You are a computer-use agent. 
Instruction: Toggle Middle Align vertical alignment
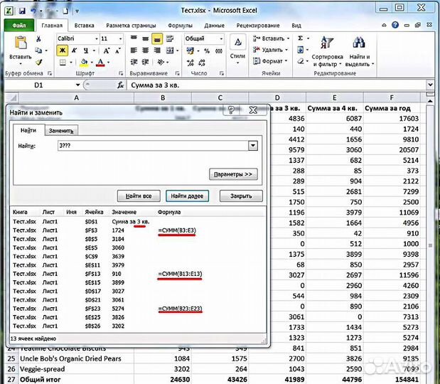145,38
